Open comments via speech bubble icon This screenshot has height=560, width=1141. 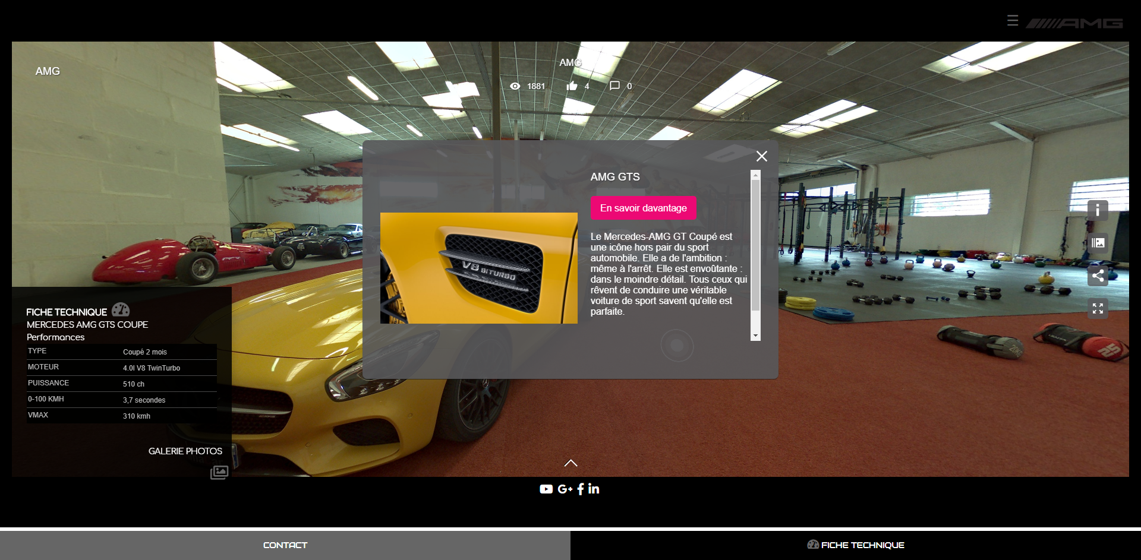point(614,86)
